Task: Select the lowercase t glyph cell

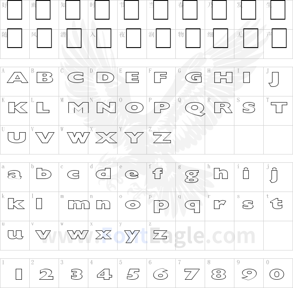Action: coord(278,206)
